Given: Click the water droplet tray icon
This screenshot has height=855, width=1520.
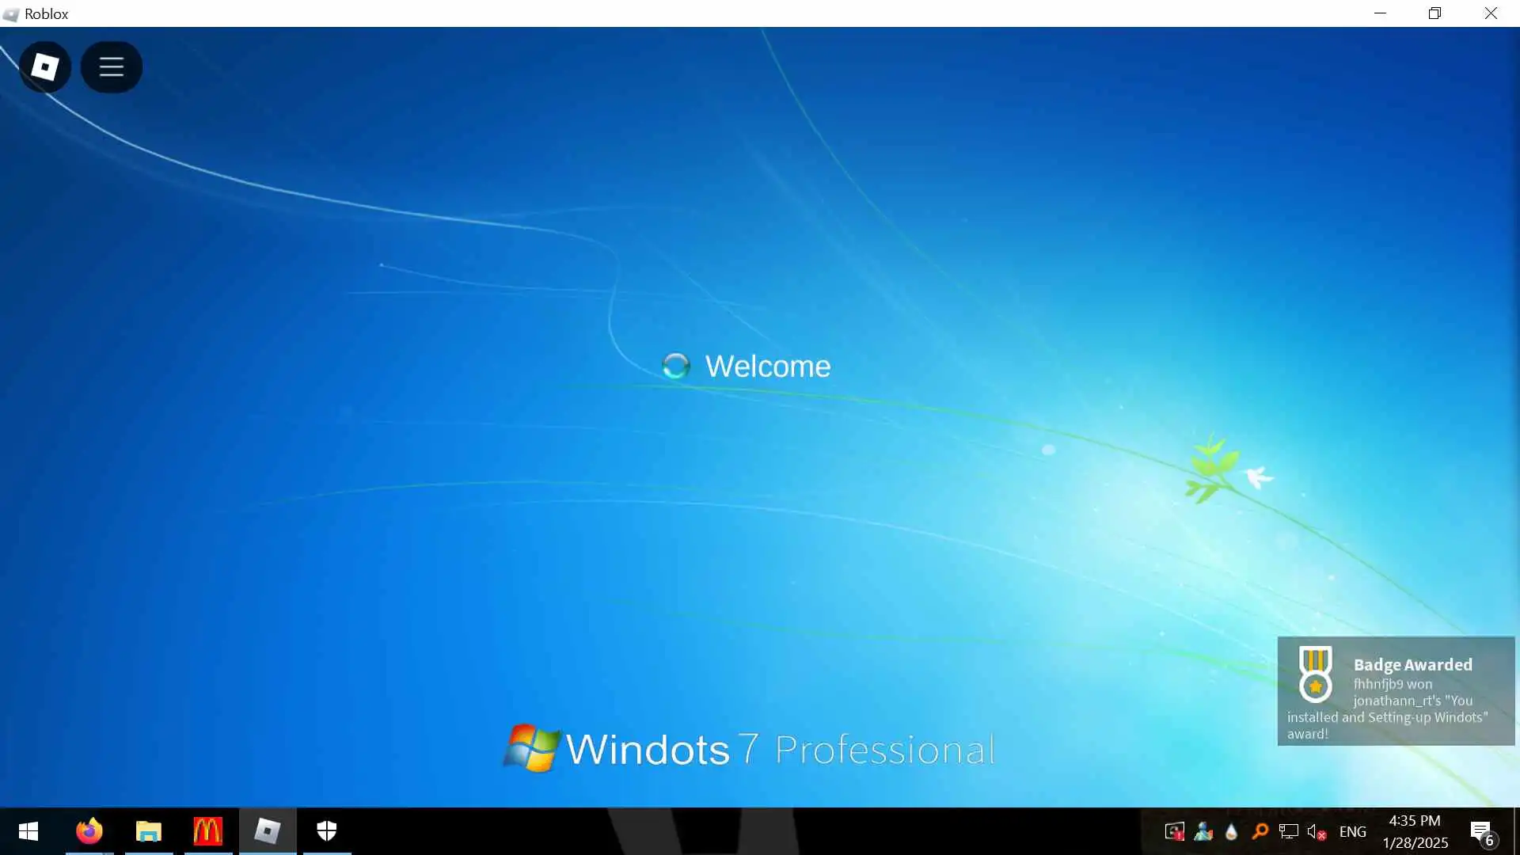Looking at the screenshot, I should [x=1231, y=831].
